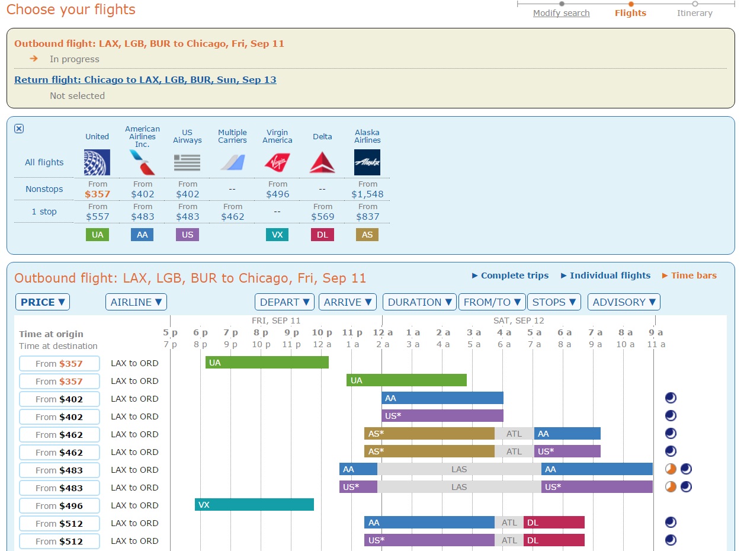Expand the AIRLINE filter dropdown
744x551 pixels.
tap(136, 302)
